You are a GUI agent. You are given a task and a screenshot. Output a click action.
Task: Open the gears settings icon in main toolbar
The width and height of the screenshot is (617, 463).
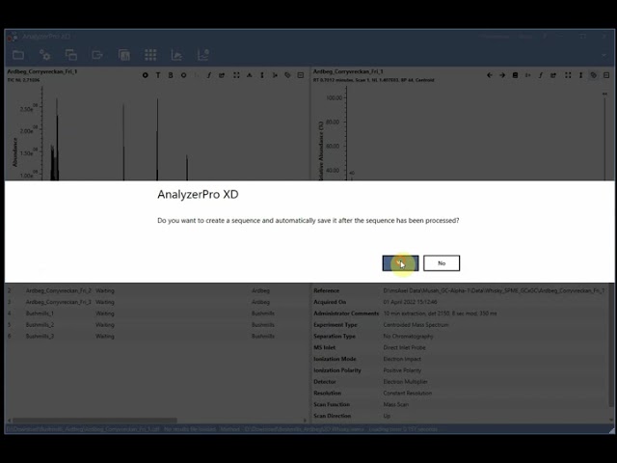click(45, 55)
